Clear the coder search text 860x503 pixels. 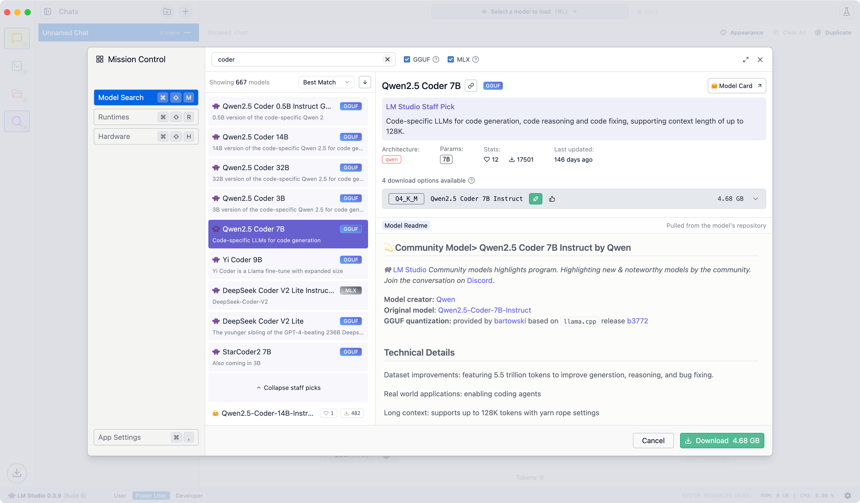(x=387, y=59)
